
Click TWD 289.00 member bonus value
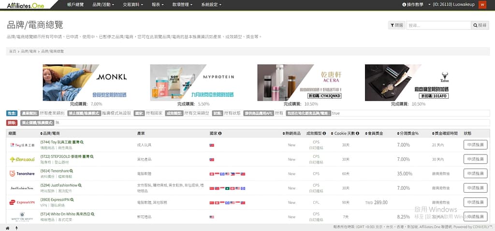pos(376,202)
